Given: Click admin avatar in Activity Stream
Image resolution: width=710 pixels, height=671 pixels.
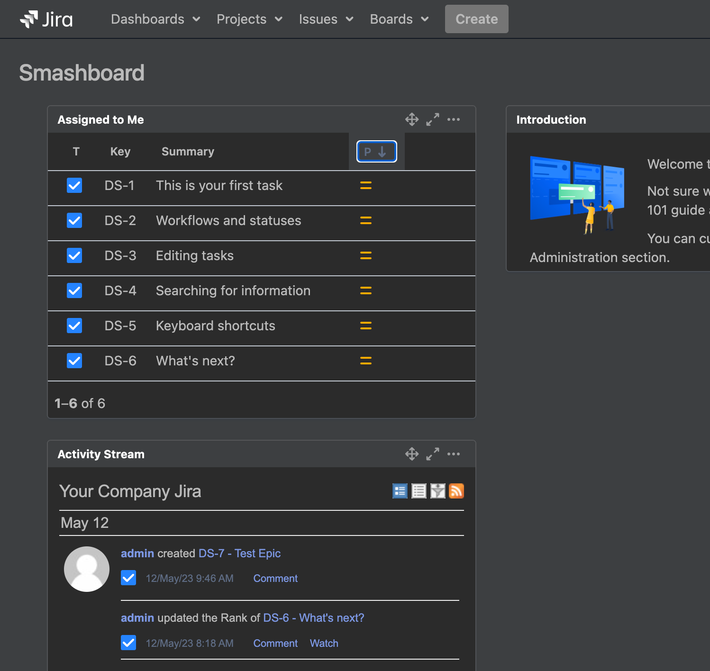Looking at the screenshot, I should coord(87,569).
